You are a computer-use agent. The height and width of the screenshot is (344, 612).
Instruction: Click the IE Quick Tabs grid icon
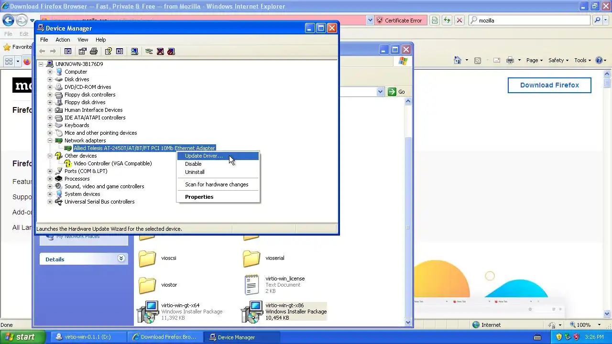click(9, 62)
